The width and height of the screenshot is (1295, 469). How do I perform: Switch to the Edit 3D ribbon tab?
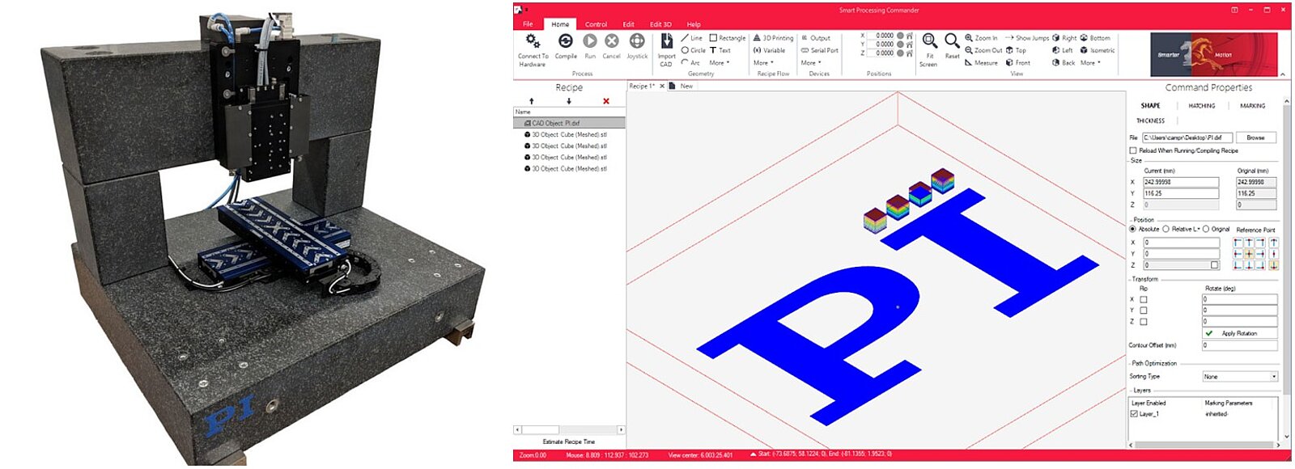pos(661,24)
